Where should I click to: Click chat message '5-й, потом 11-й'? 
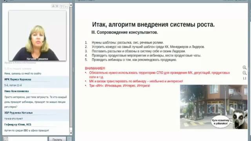click(13, 85)
